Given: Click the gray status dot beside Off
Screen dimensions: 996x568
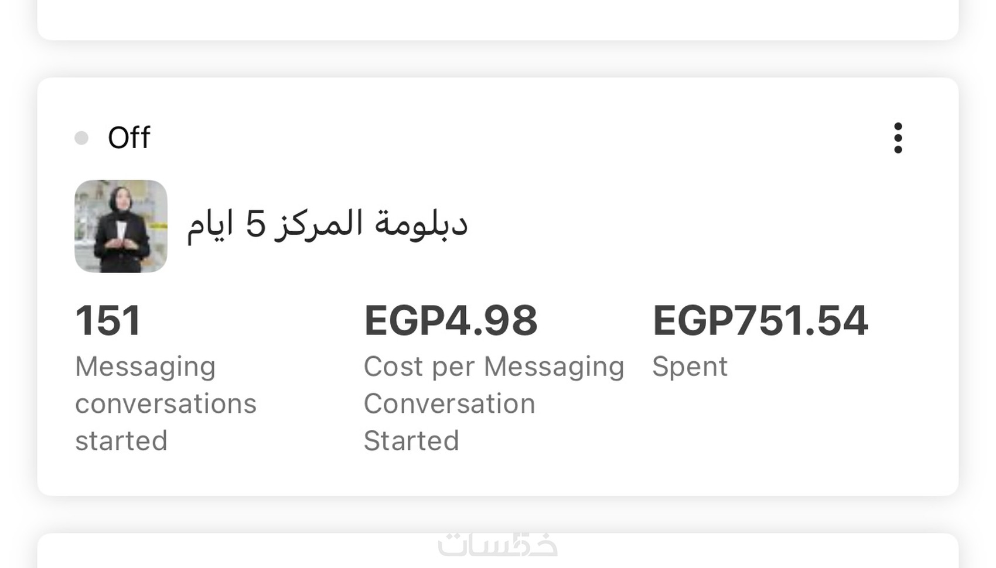Looking at the screenshot, I should [x=81, y=138].
